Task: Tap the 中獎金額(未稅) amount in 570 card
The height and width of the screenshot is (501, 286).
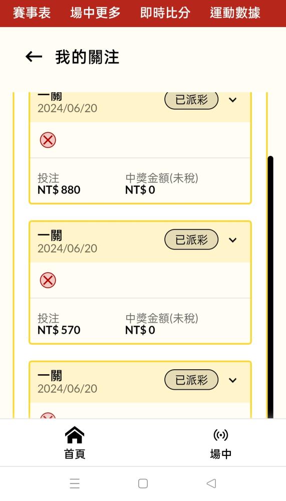Action: (140, 330)
